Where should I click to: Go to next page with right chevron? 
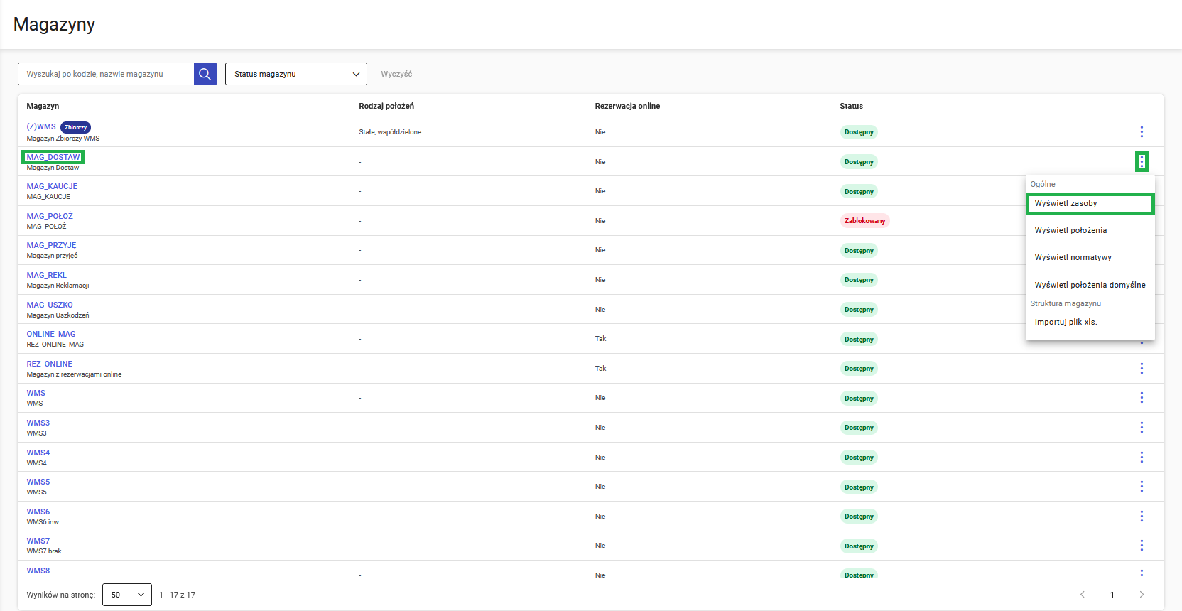click(x=1142, y=595)
